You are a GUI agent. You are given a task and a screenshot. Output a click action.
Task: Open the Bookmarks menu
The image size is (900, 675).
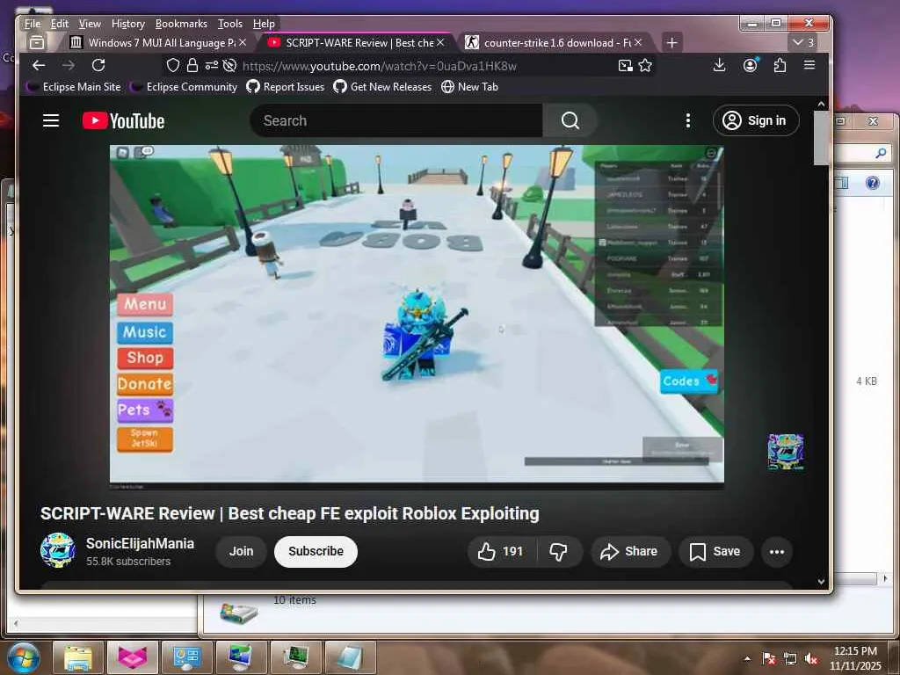181,24
